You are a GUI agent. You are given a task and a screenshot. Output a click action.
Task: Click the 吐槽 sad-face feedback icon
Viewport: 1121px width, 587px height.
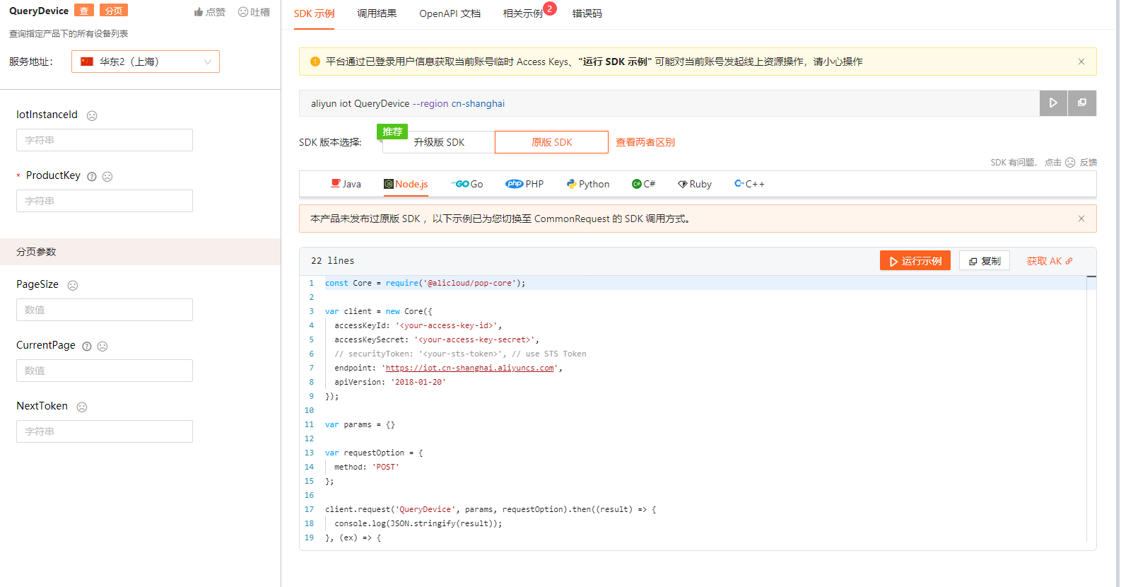point(243,12)
